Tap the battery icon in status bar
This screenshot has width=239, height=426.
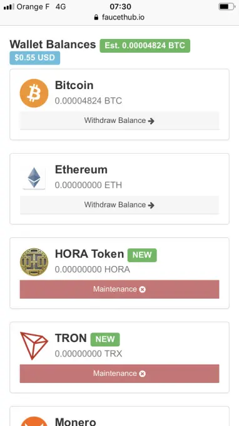coord(226,6)
